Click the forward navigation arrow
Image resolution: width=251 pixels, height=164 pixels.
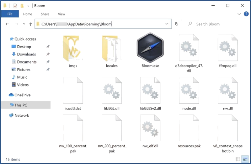(x=16, y=24)
